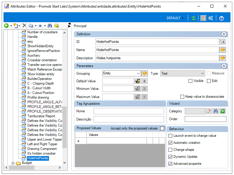Click the Default Value input field
This screenshot has height=175, width=234.
click(118, 81)
